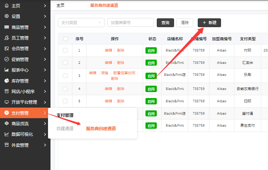268x170 pixels.
Task: Click the home icon in sidebar
Action: [x=6, y=6]
